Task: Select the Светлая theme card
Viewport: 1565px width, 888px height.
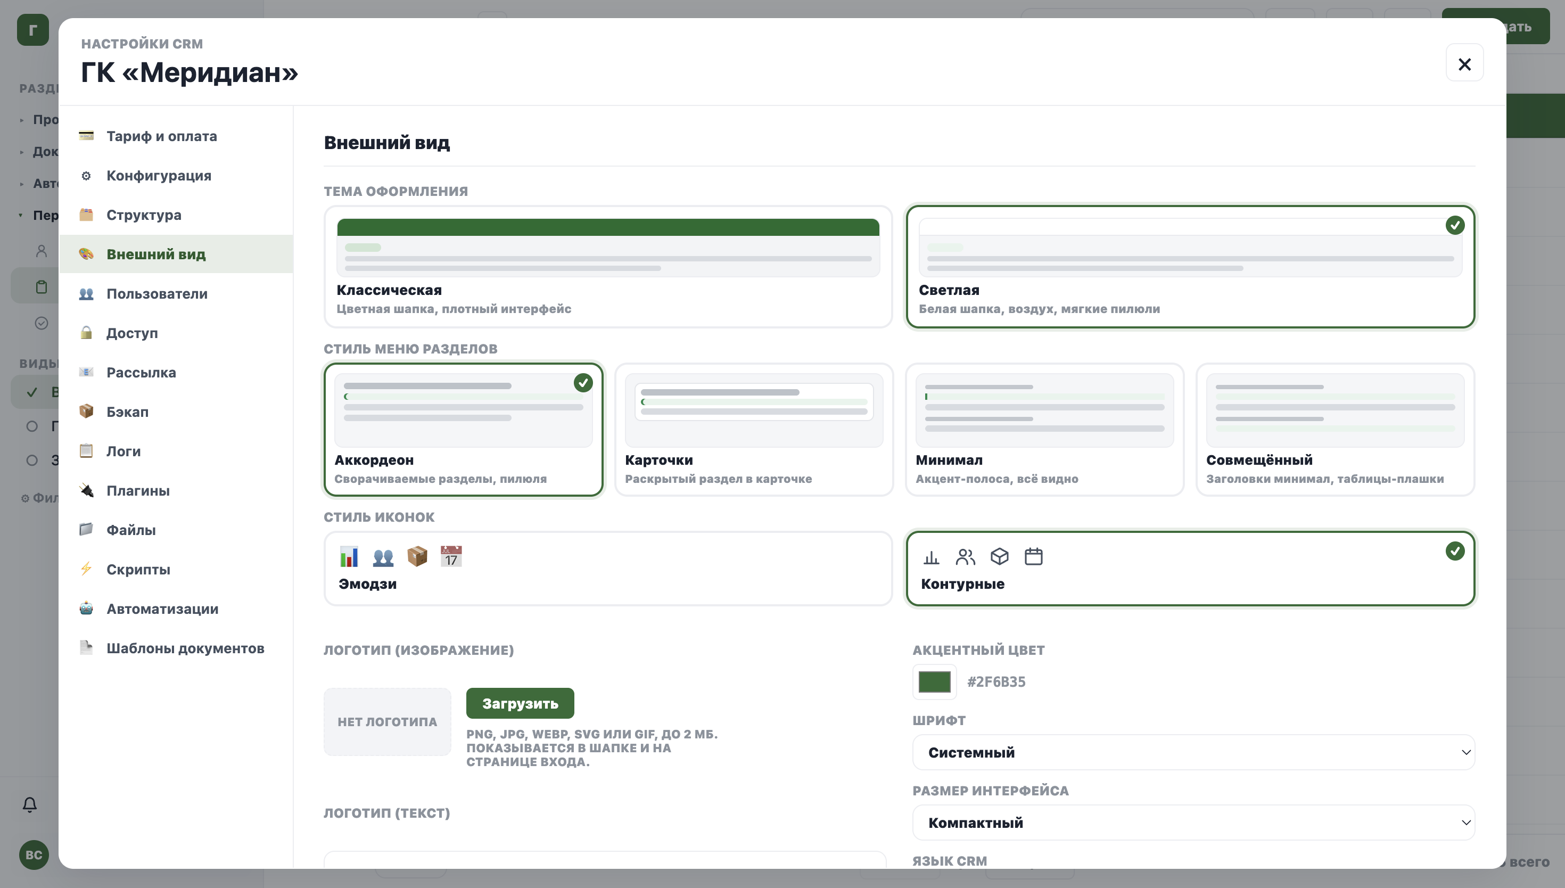Action: pyautogui.click(x=1190, y=267)
